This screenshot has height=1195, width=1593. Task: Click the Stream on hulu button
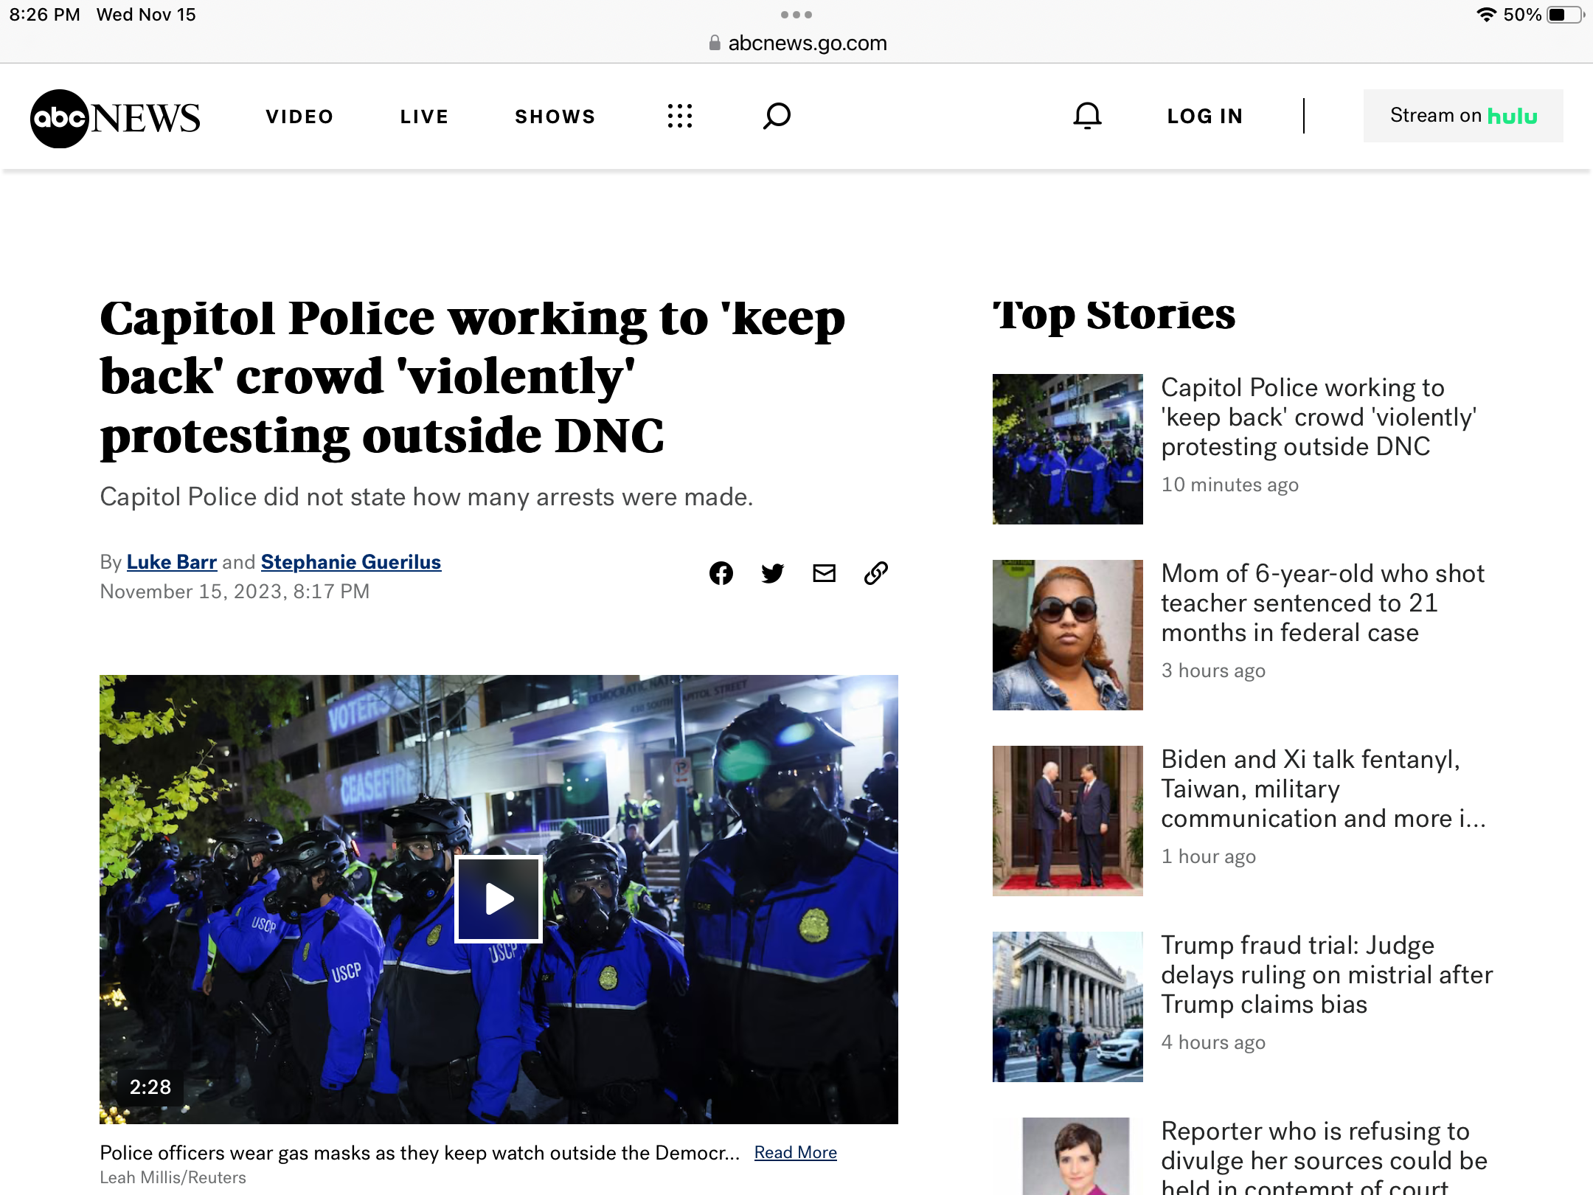(1463, 116)
